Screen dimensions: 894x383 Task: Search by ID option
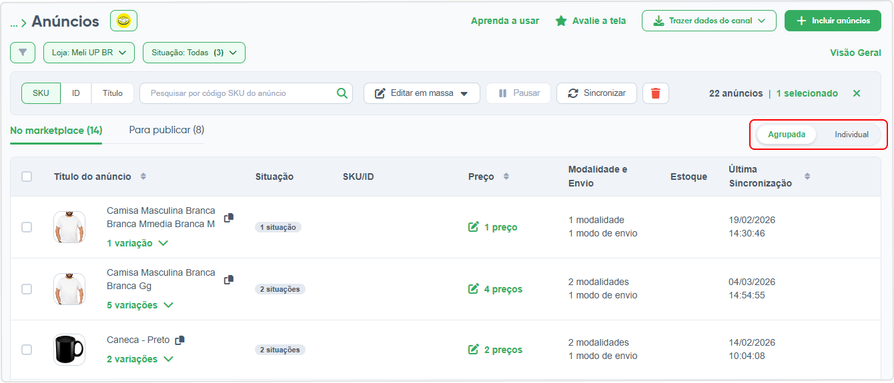coord(76,93)
